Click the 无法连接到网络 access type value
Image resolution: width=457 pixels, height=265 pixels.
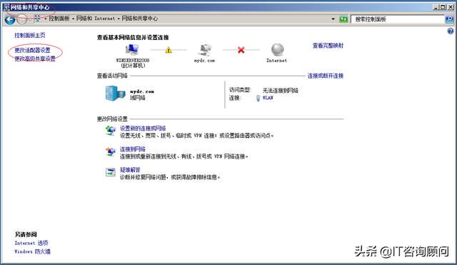[x=281, y=91]
